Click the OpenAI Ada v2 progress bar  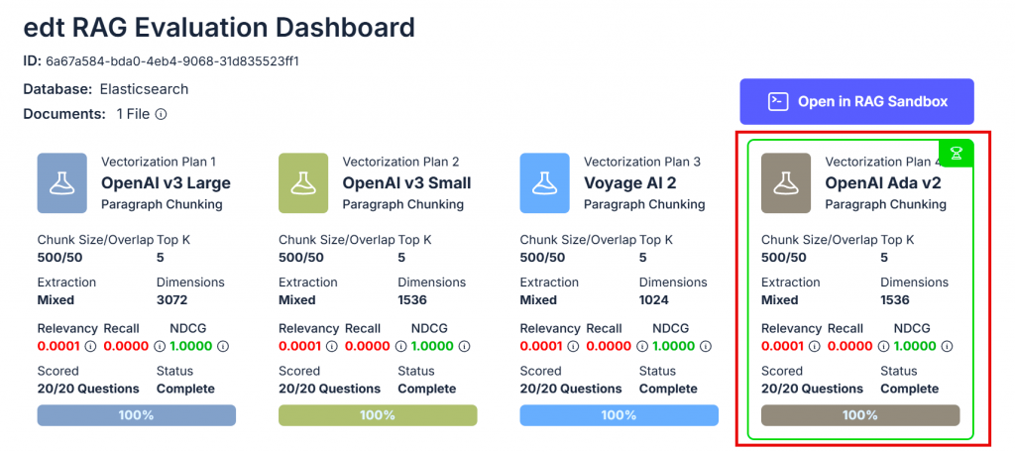point(860,415)
